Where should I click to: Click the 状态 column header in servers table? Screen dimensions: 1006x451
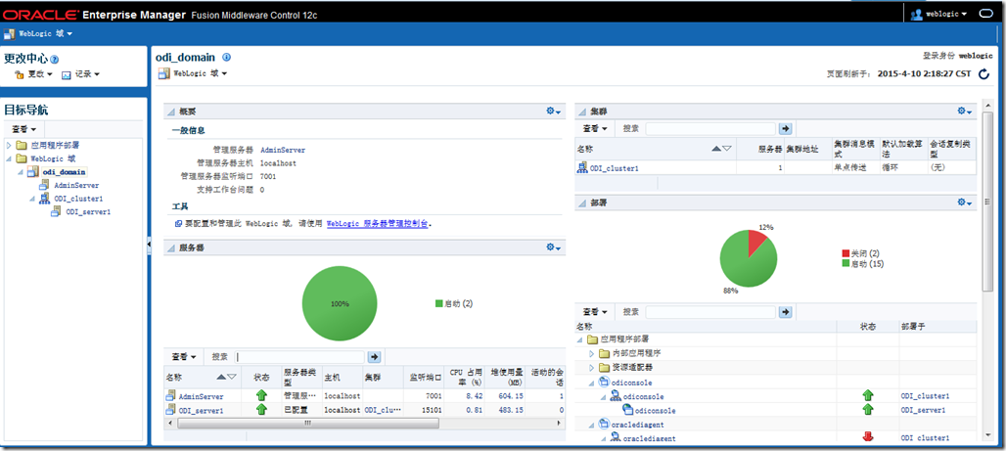[261, 378]
